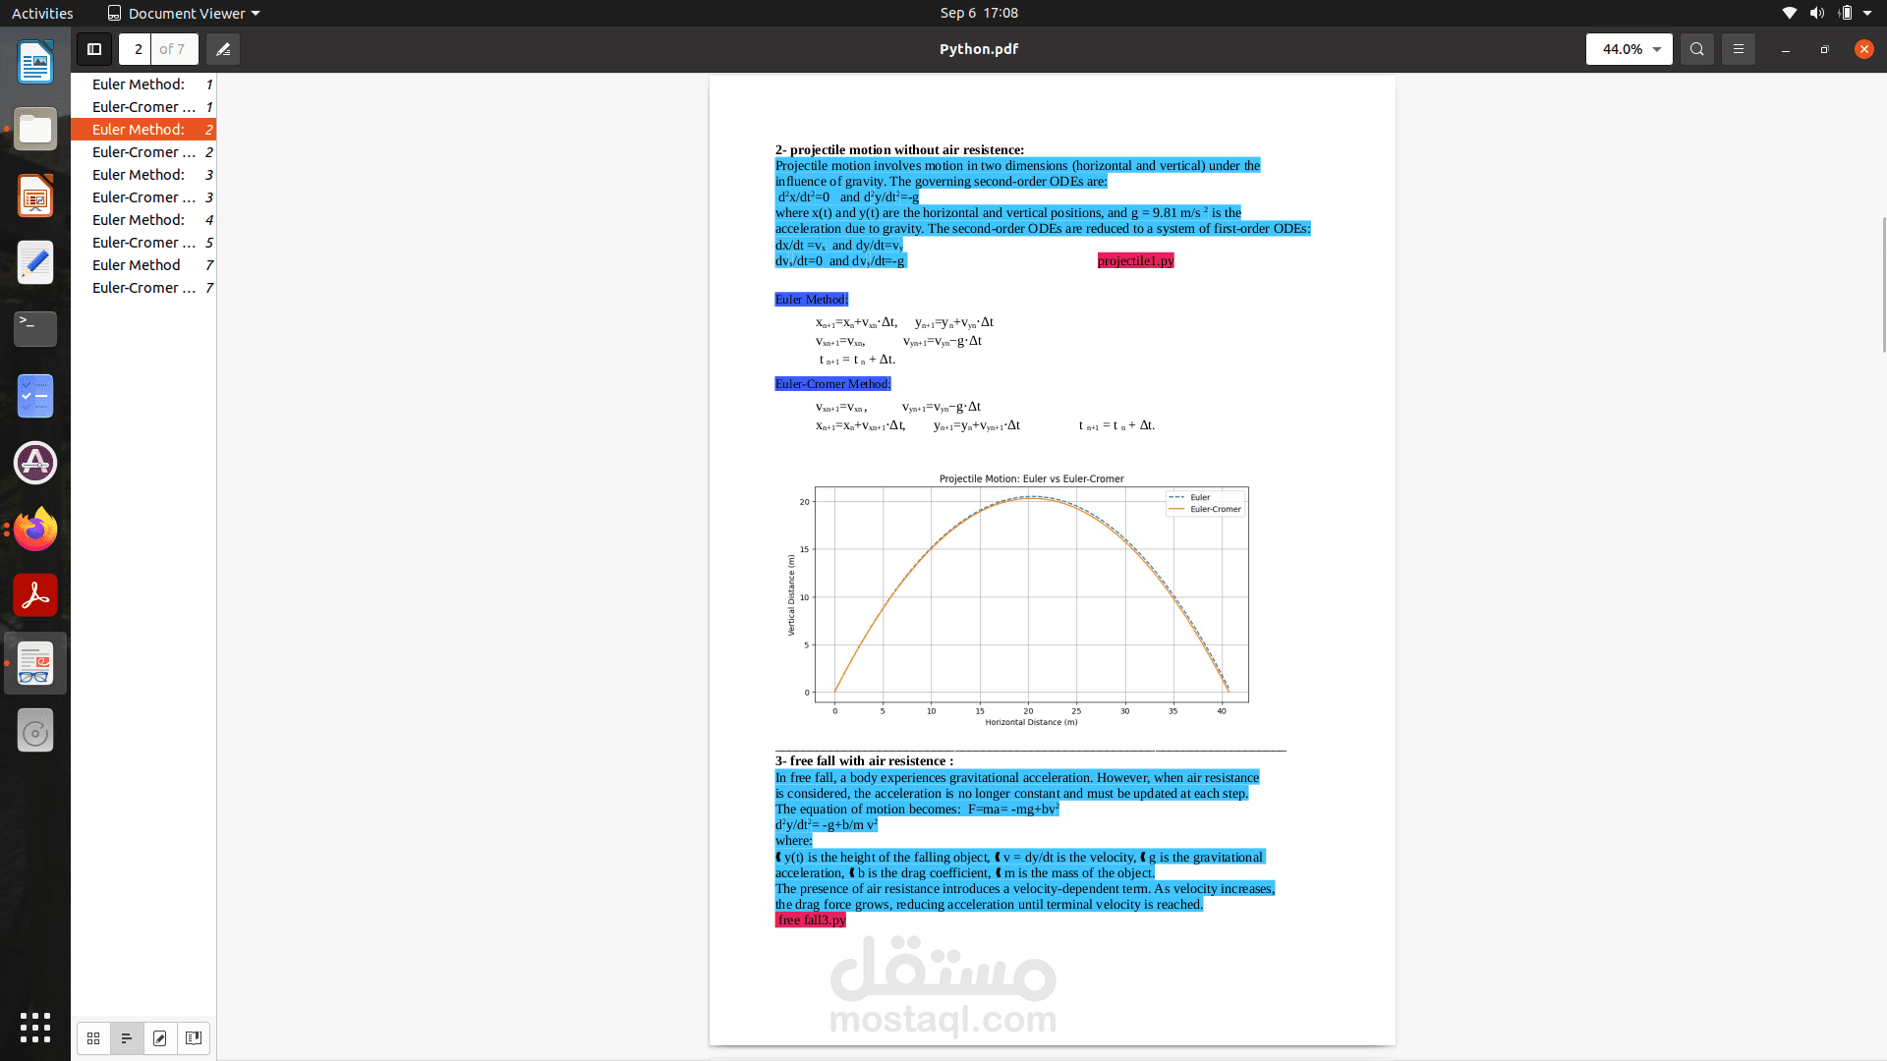Select 'Euler Method' outline entry page 7
Viewport: 1887px width, 1061px height.
click(137, 265)
